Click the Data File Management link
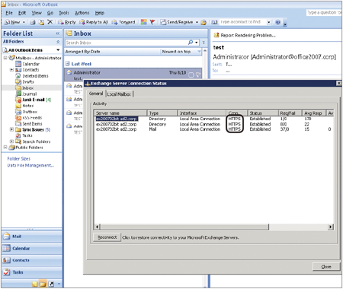 [x=30, y=165]
